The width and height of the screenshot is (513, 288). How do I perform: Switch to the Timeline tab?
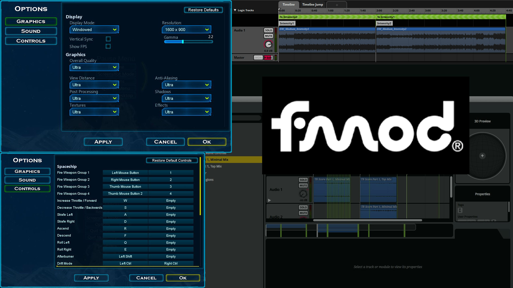pos(289,5)
